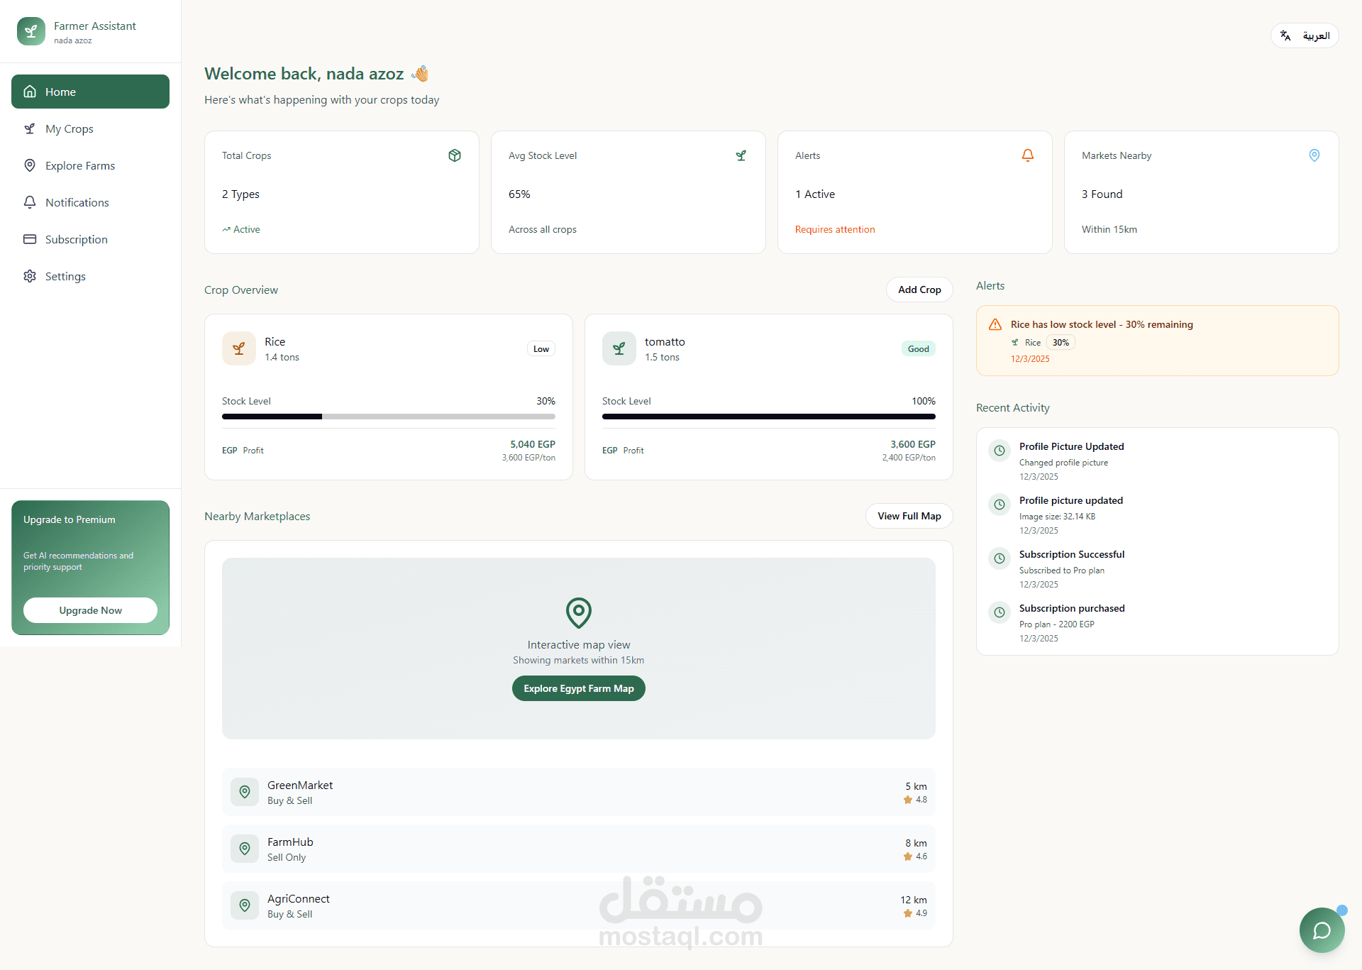This screenshot has width=1362, height=970.
Task: Open My Crops from the sidebar
Action: pos(70,128)
